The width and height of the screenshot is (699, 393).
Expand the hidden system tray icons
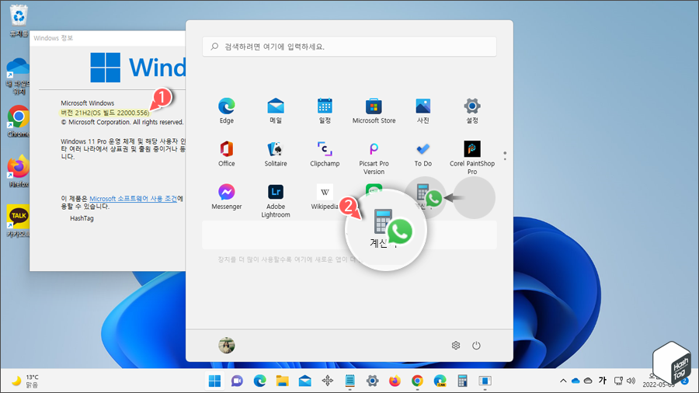[563, 381]
